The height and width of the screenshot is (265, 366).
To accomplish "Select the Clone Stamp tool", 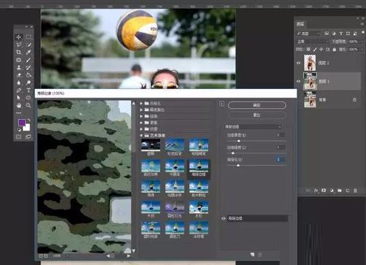I will coord(18,67).
